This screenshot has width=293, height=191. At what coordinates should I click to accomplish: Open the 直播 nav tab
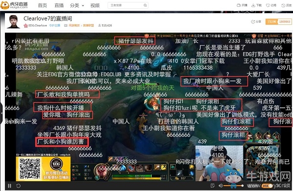59,5
